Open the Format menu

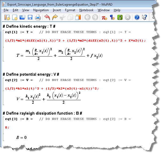(70, 10)
